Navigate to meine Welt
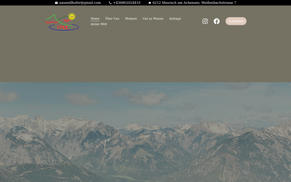The height and width of the screenshot is (182, 291). click(99, 24)
